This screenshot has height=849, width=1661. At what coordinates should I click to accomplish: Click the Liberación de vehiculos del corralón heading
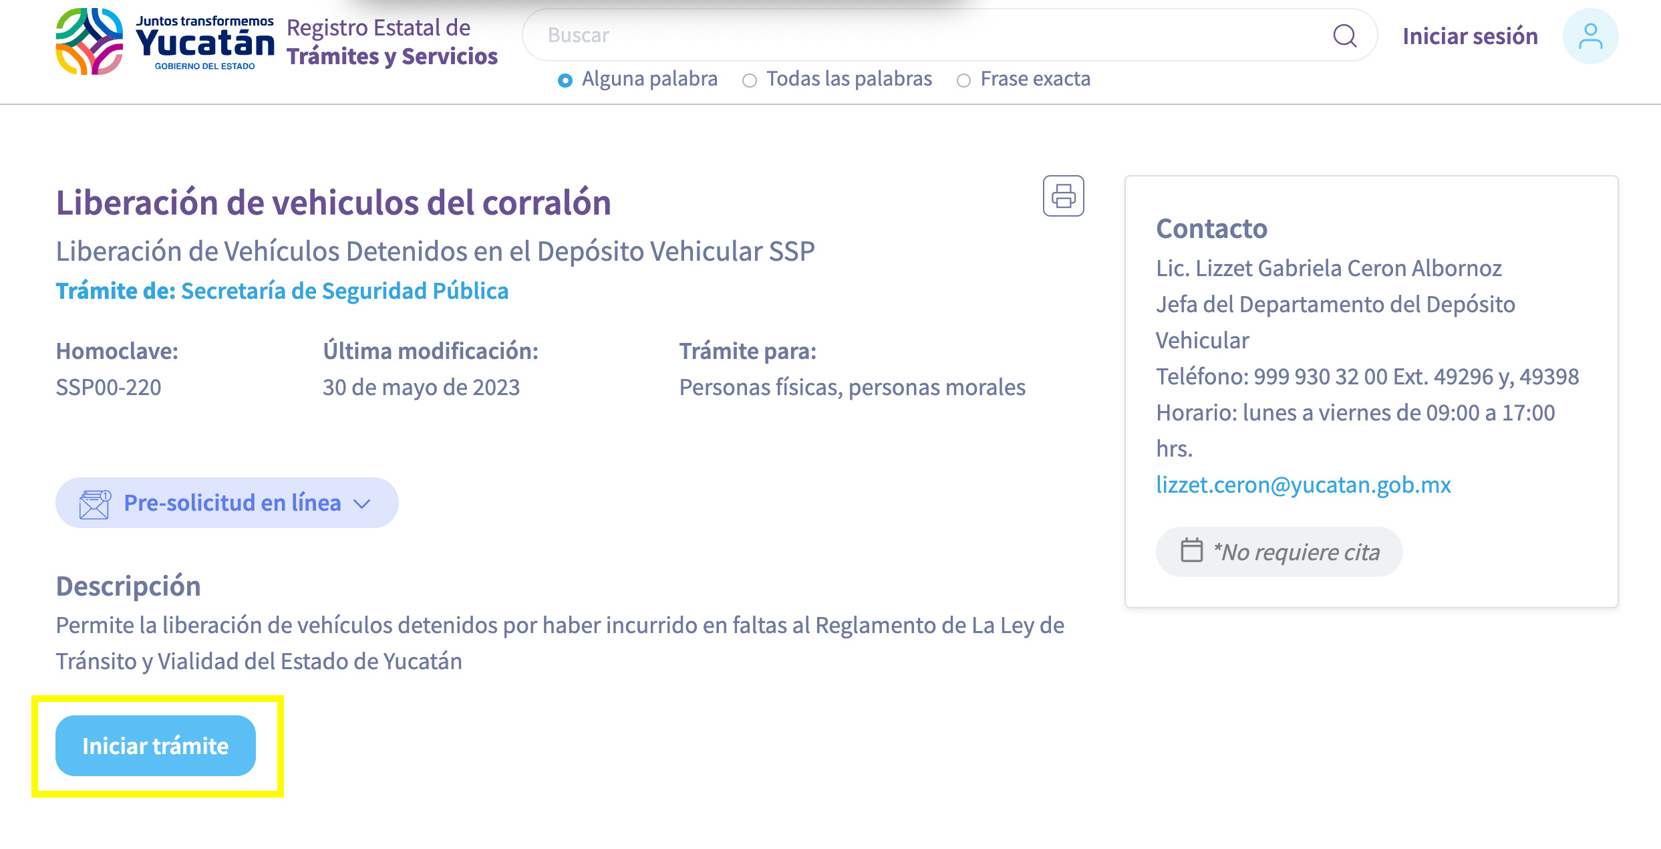333,203
